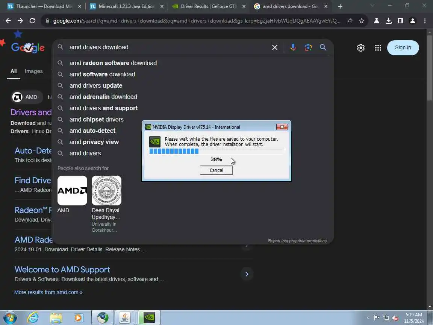
Task: Open Welcome to AMD Support link
Action: tap(62, 269)
